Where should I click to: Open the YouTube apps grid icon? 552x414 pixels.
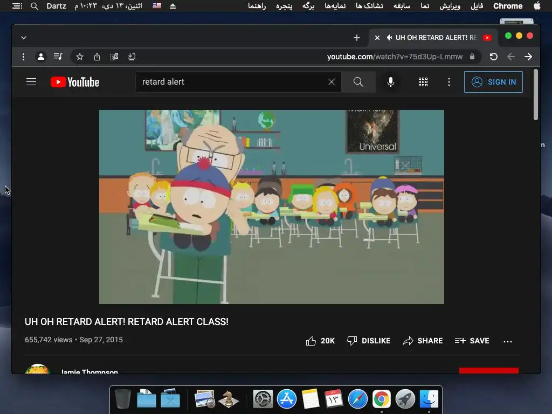[x=423, y=82]
